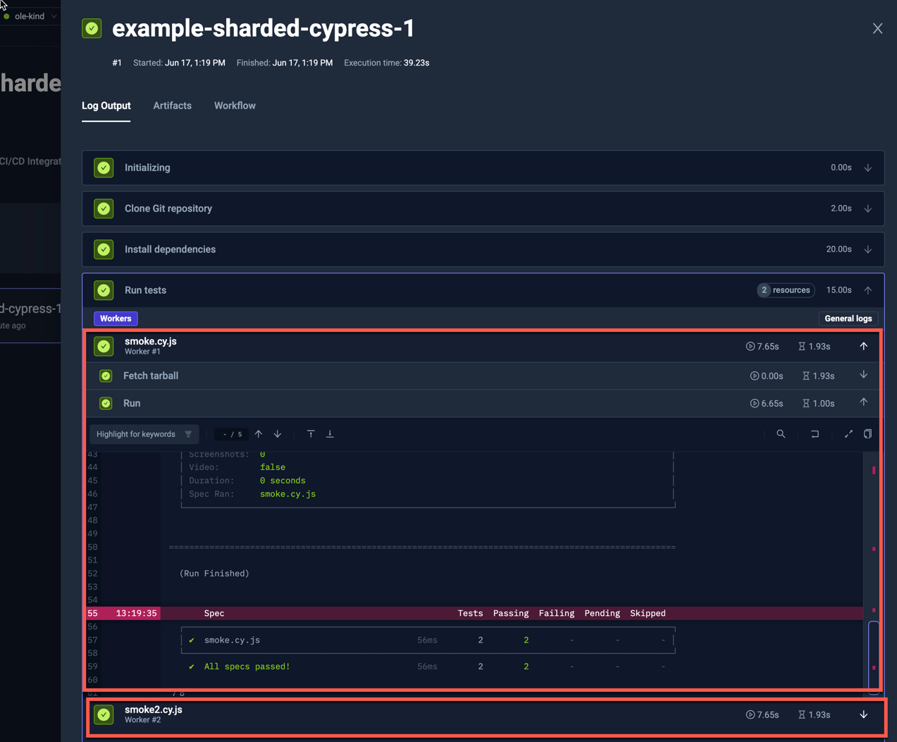This screenshot has height=742, width=897.
Task: Toggle line wrapping in the log output
Action: pos(815,433)
